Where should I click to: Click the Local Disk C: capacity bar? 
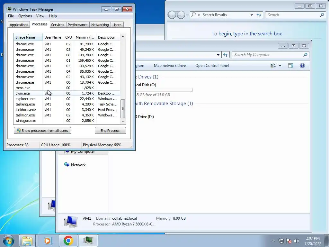[x=164, y=90]
